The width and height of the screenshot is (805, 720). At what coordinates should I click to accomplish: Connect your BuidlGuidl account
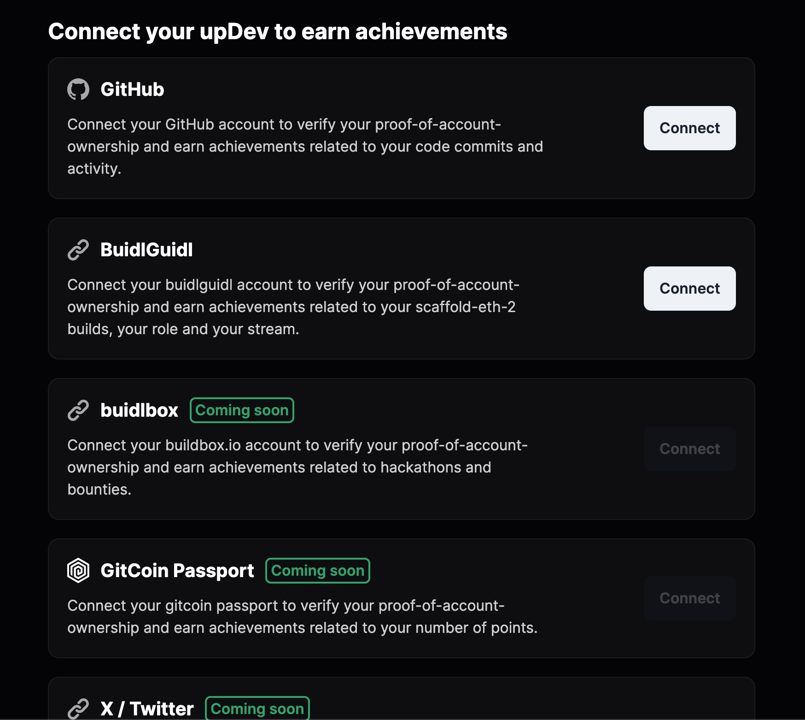tap(689, 289)
